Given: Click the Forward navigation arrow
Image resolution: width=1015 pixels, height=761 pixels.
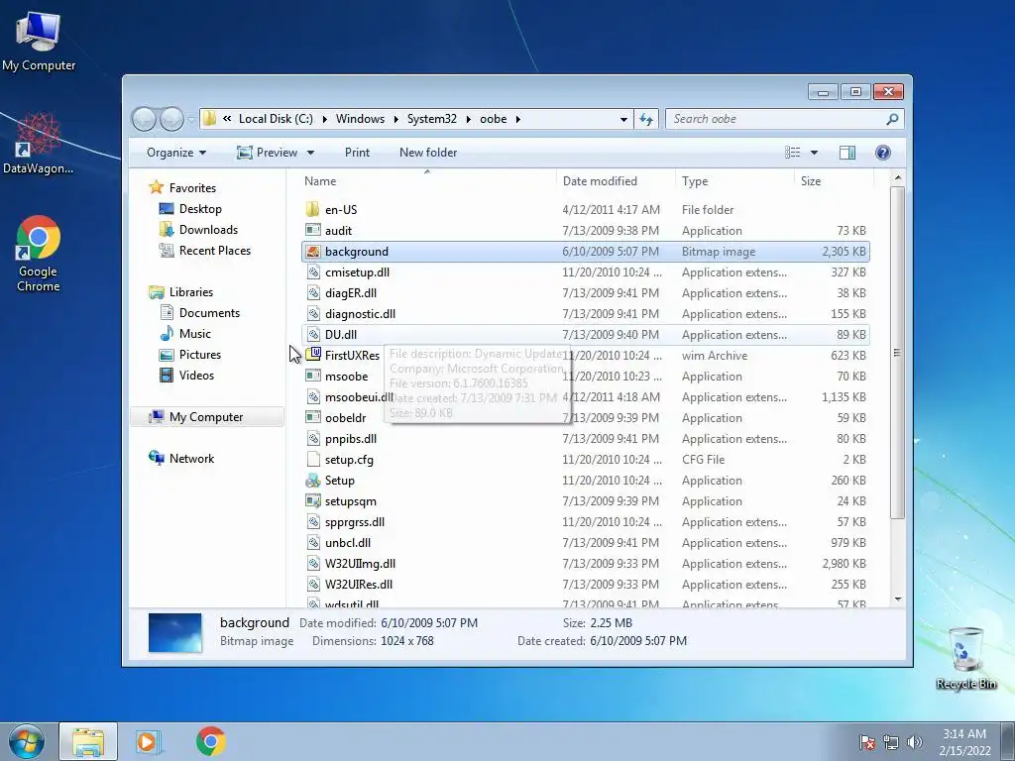Looking at the screenshot, I should pyautogui.click(x=171, y=119).
